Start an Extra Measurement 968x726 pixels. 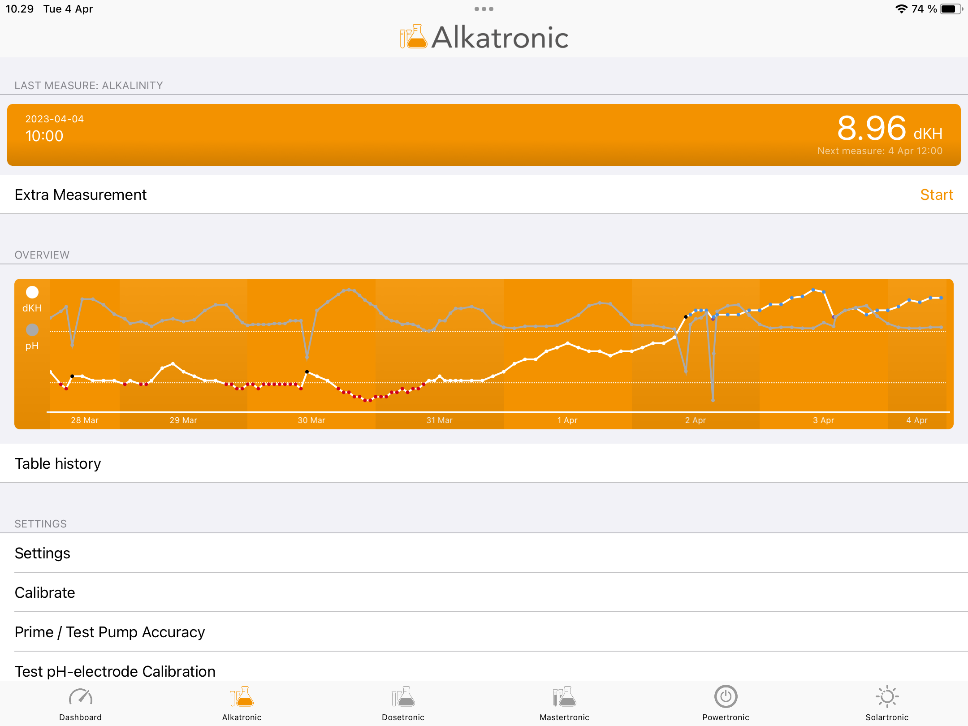(x=936, y=194)
